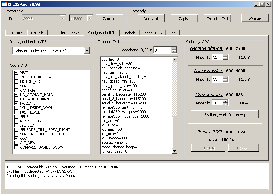
Task: Increase the Czujnik prądu multiplier value
Action: pos(225,101)
